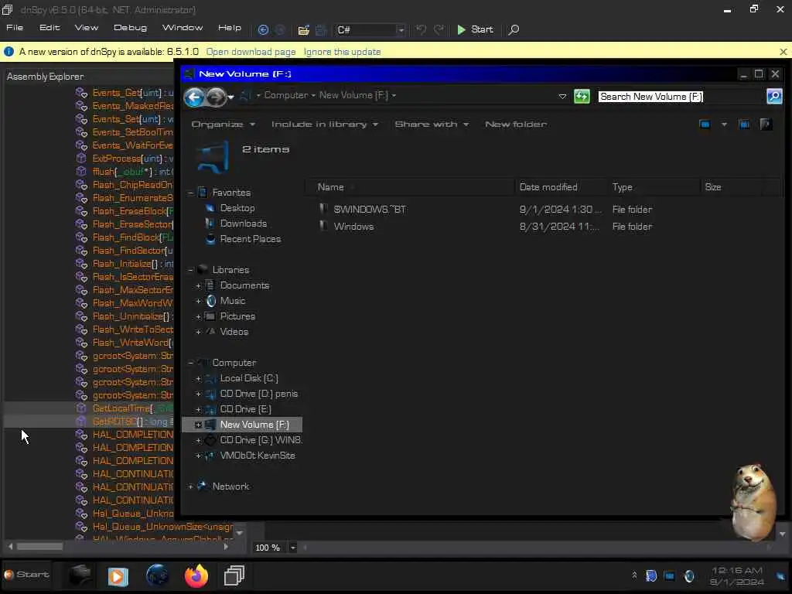Click 'Ignore this update' link
The width and height of the screenshot is (792, 594).
click(342, 52)
